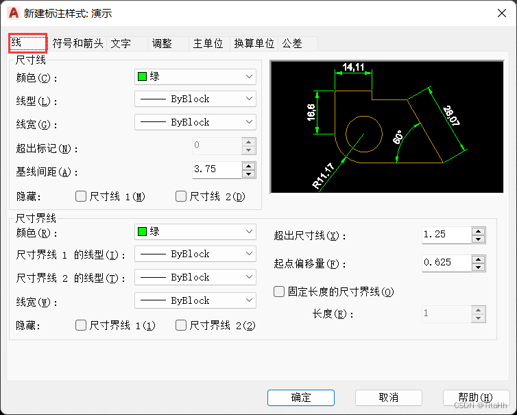Toggle hide 尺寸线 2(D) checkbox
The width and height of the screenshot is (517, 415).
coord(181,196)
